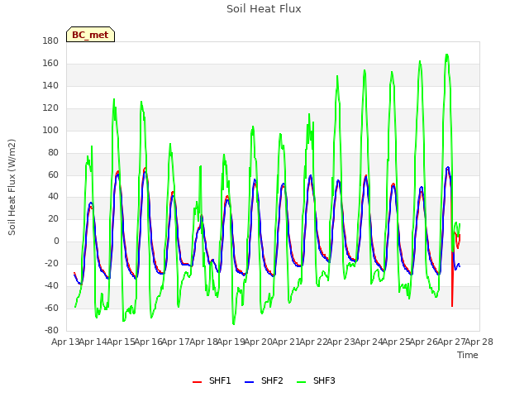The image size is (529, 397).
Task: Click the Apr 28 x-axis tick label
Action: tap(479, 342)
